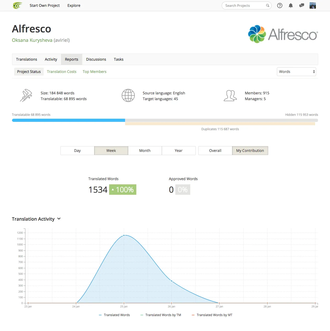Open Oksana Kurysheva profile link
The height and width of the screenshot is (331, 330).
coord(32,40)
